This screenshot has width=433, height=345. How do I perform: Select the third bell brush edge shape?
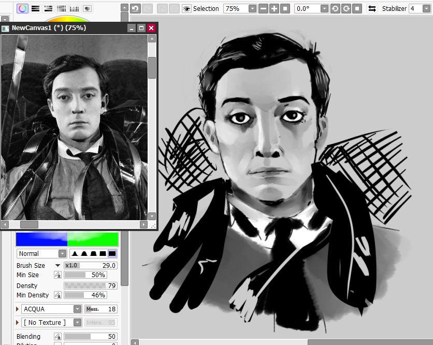pos(94,254)
